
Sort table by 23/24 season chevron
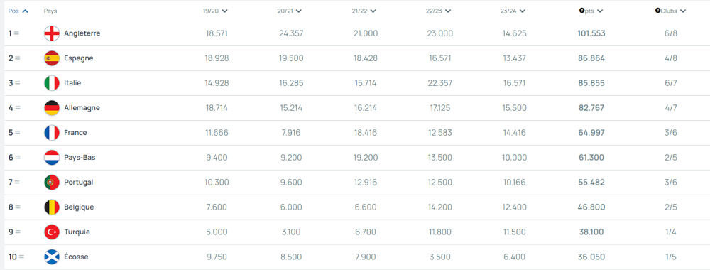pyautogui.click(x=522, y=11)
